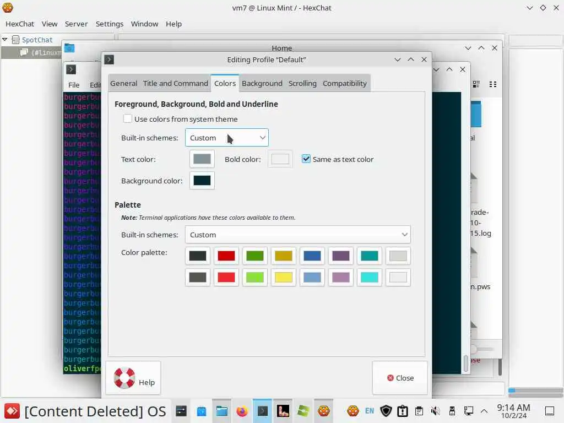Image resolution: width=564 pixels, height=423 pixels.
Task: Launch Firefox from the taskbar
Action: pyautogui.click(x=242, y=411)
